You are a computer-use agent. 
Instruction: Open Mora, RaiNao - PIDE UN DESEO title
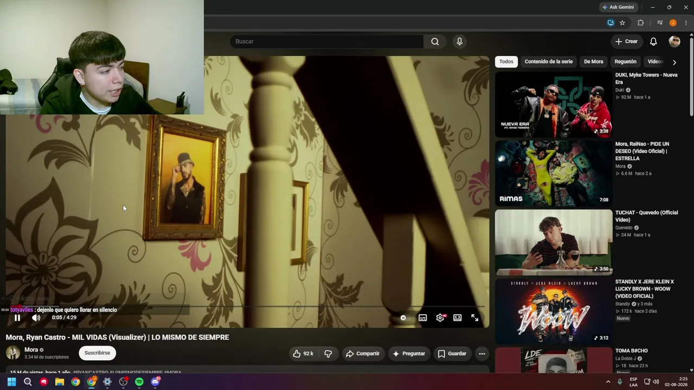(x=642, y=151)
